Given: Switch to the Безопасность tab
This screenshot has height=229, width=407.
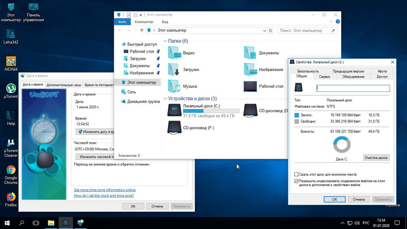Looking at the screenshot, I should tap(308, 71).
